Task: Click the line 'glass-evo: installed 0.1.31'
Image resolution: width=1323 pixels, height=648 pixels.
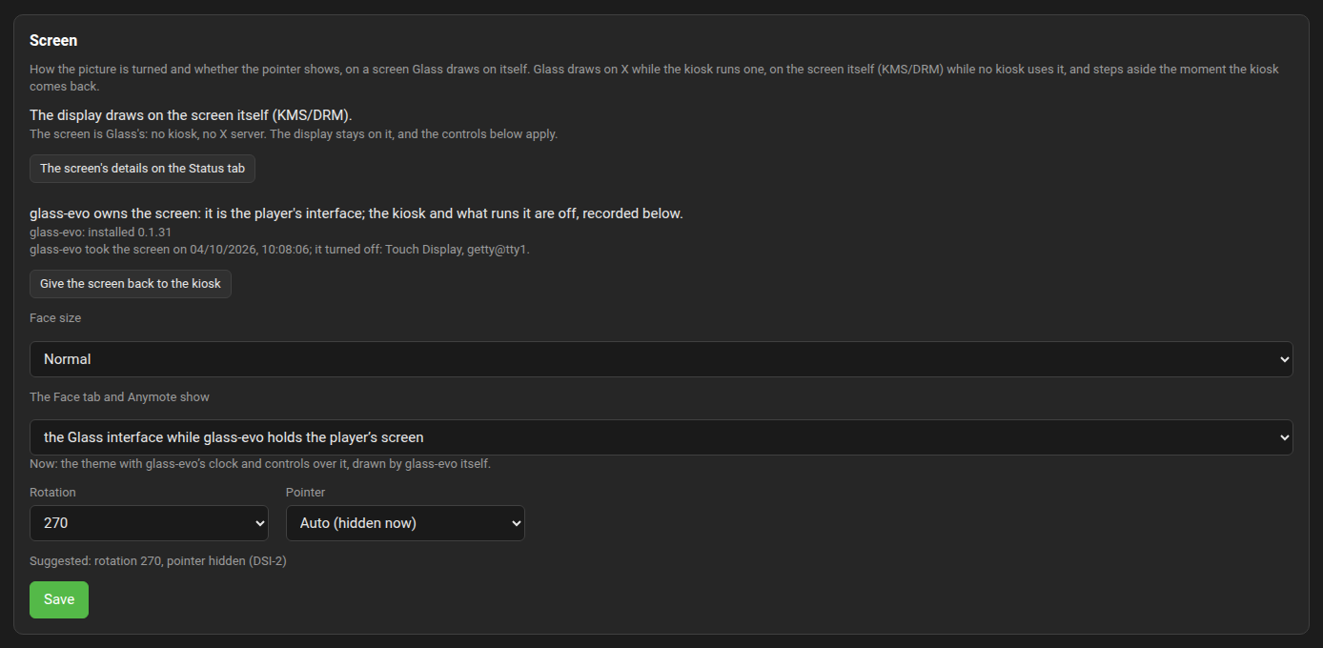Action: (x=100, y=232)
